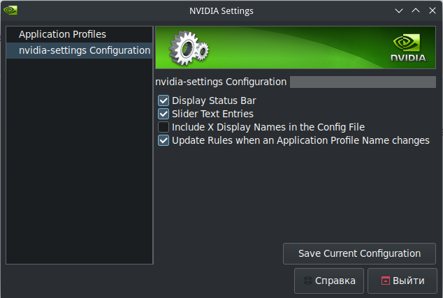Click the red icon on the Выйти button
The image size is (443, 298).
[x=386, y=281]
